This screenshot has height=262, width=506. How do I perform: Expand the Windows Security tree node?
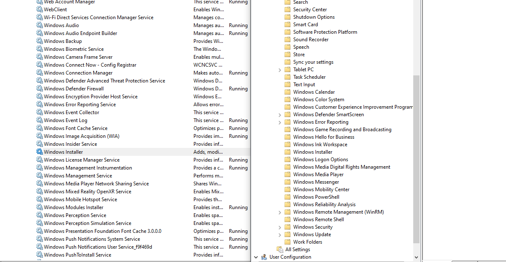280,227
